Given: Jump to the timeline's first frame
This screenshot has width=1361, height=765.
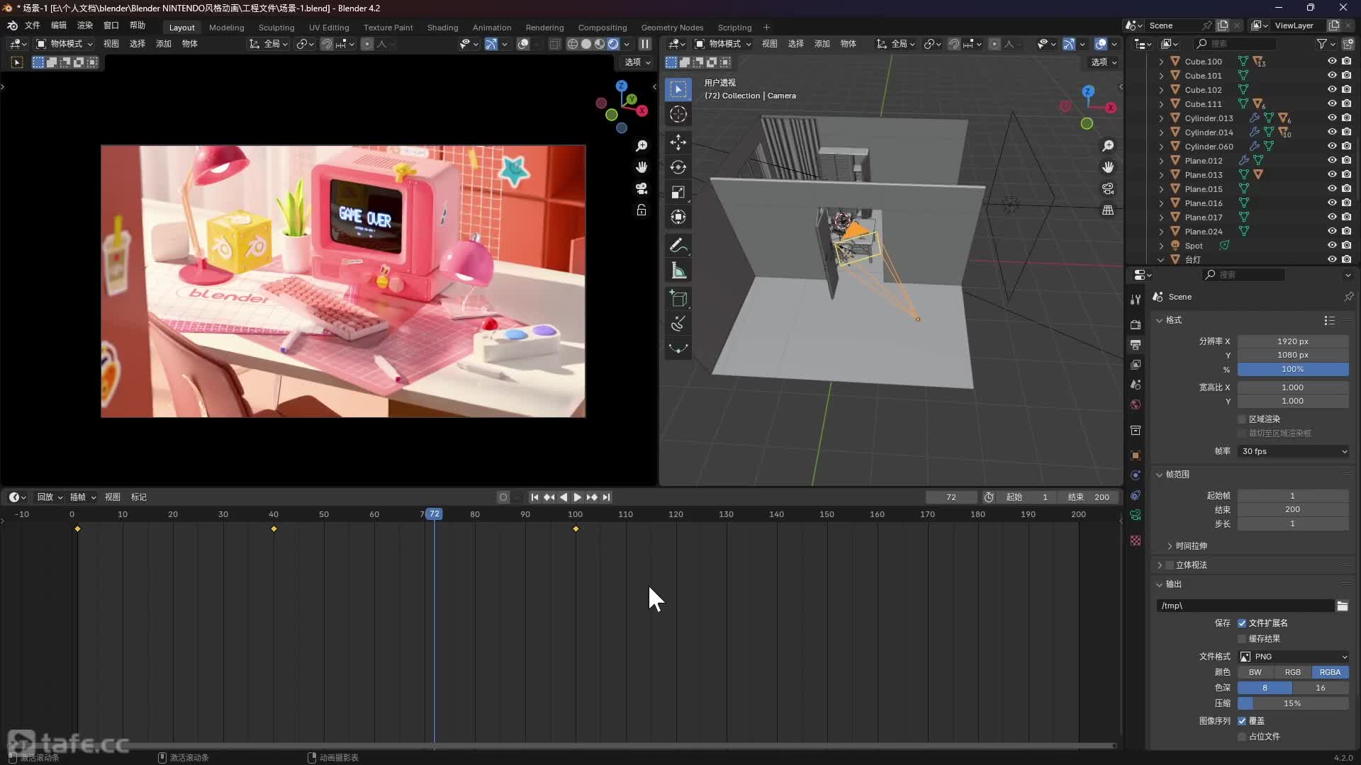Looking at the screenshot, I should pos(534,497).
